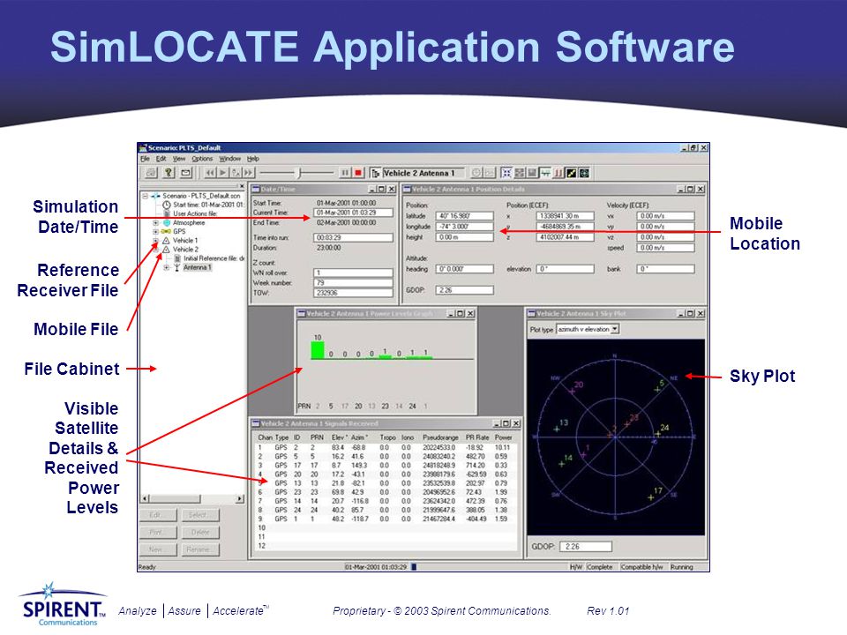Image resolution: width=847 pixels, height=635 pixels.
Task: Open the Help menu
Action: [253, 159]
